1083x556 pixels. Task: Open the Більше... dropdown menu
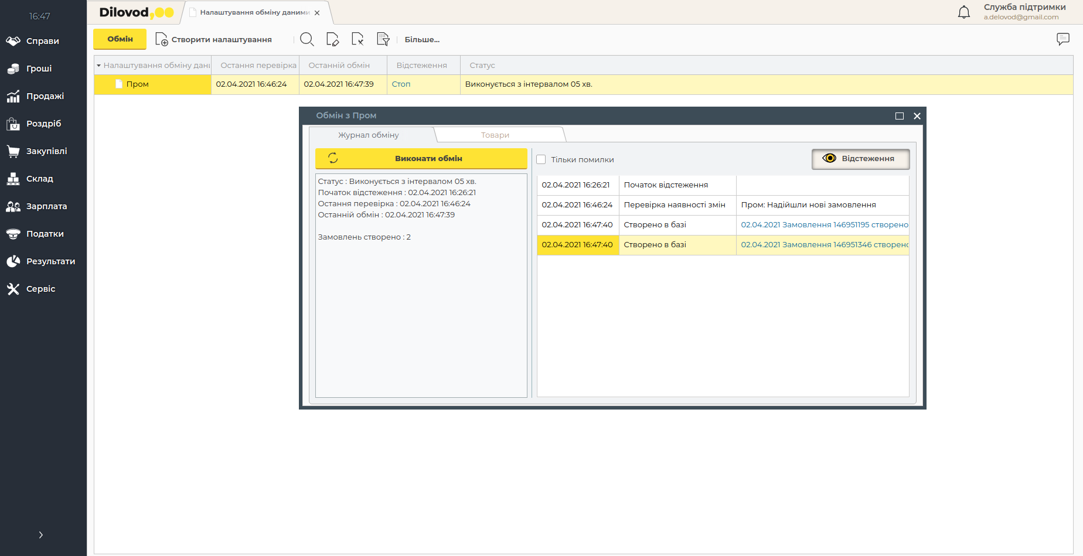pos(422,40)
